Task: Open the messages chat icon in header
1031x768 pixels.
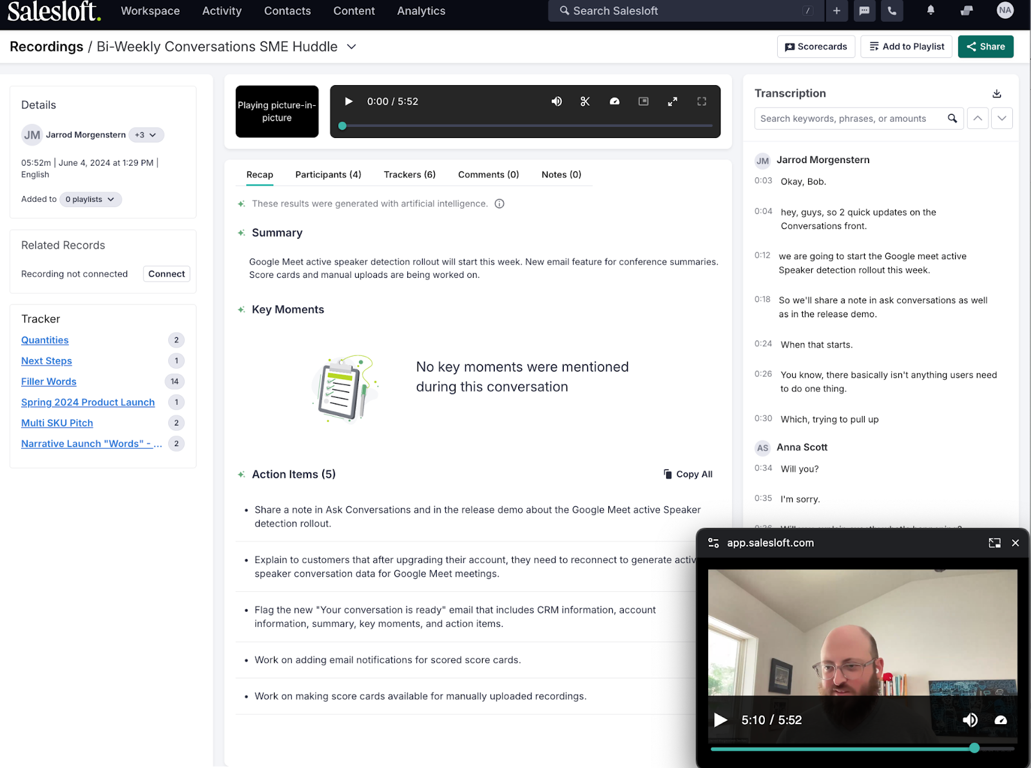Action: (x=864, y=11)
